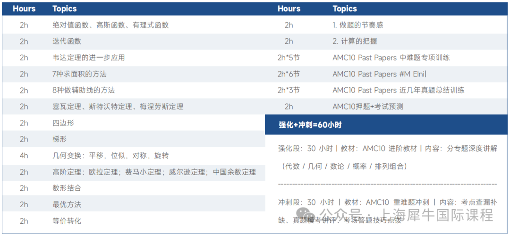Click the 8种做辅助线的方法 topic
The width and height of the screenshot is (510, 236).
[84, 90]
